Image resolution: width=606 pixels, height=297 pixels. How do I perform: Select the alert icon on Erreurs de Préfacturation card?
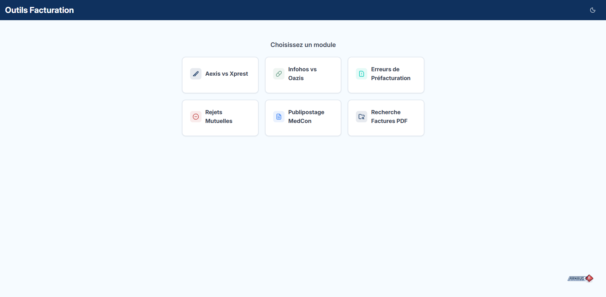pyautogui.click(x=361, y=73)
